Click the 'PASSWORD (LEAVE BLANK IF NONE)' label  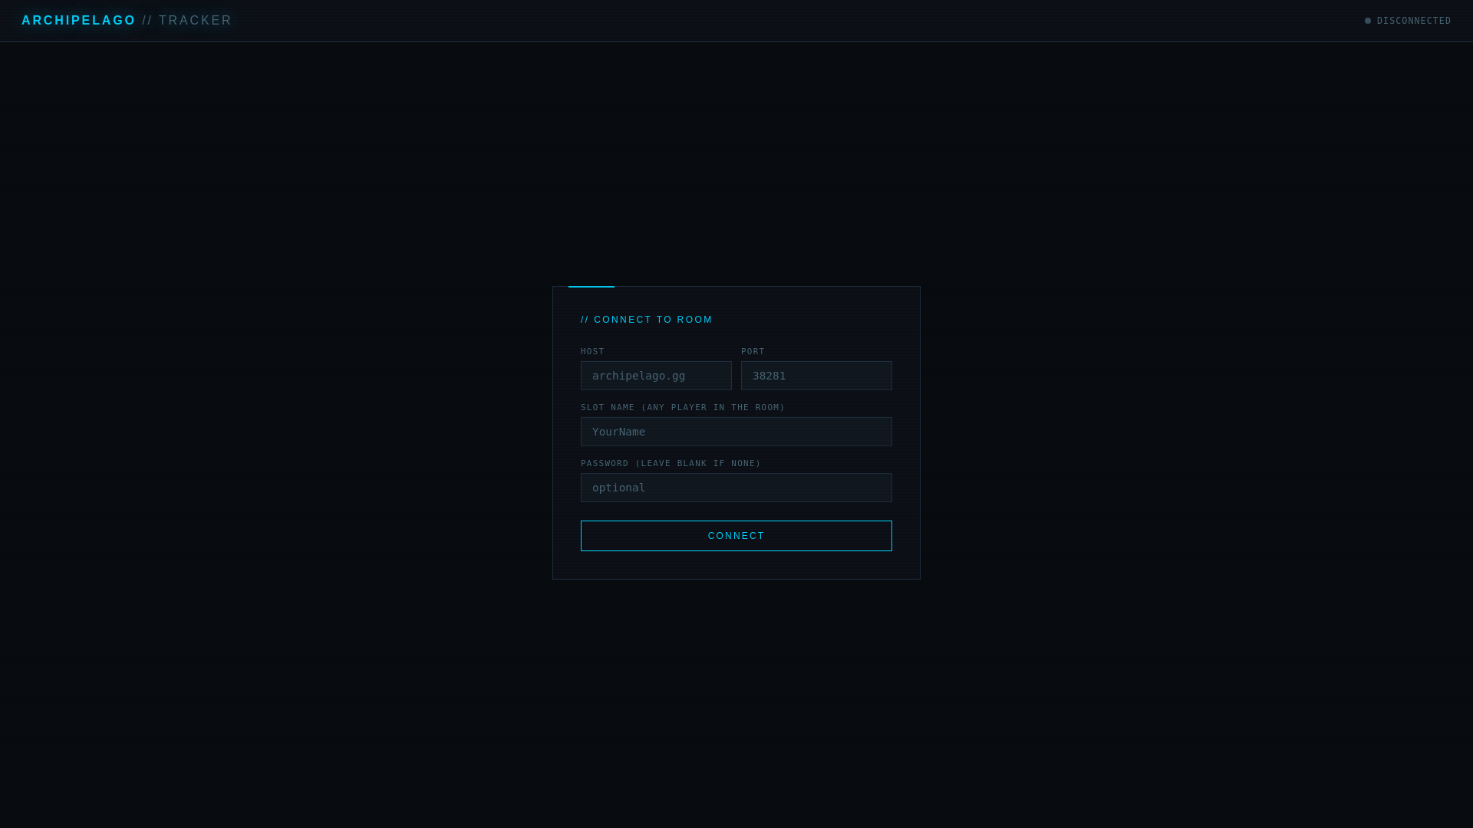click(x=671, y=464)
